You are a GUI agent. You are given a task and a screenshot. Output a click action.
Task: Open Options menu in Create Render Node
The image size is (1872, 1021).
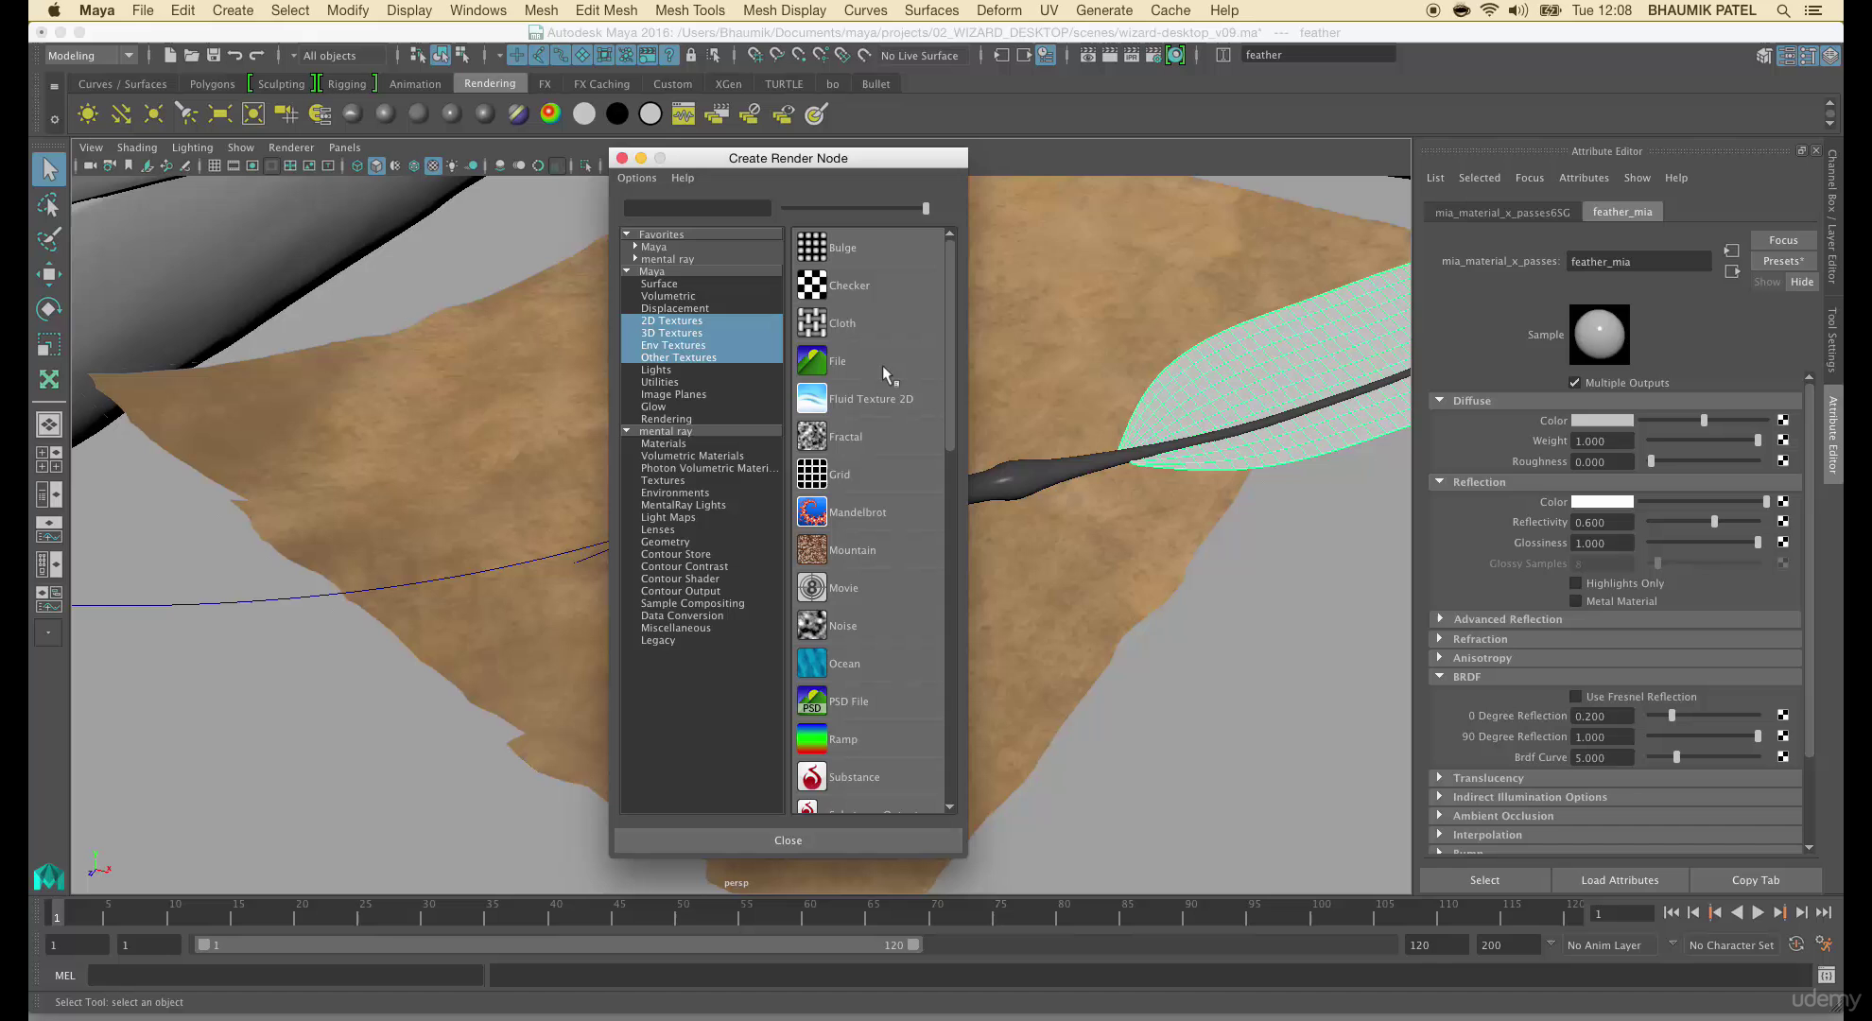point(636,178)
